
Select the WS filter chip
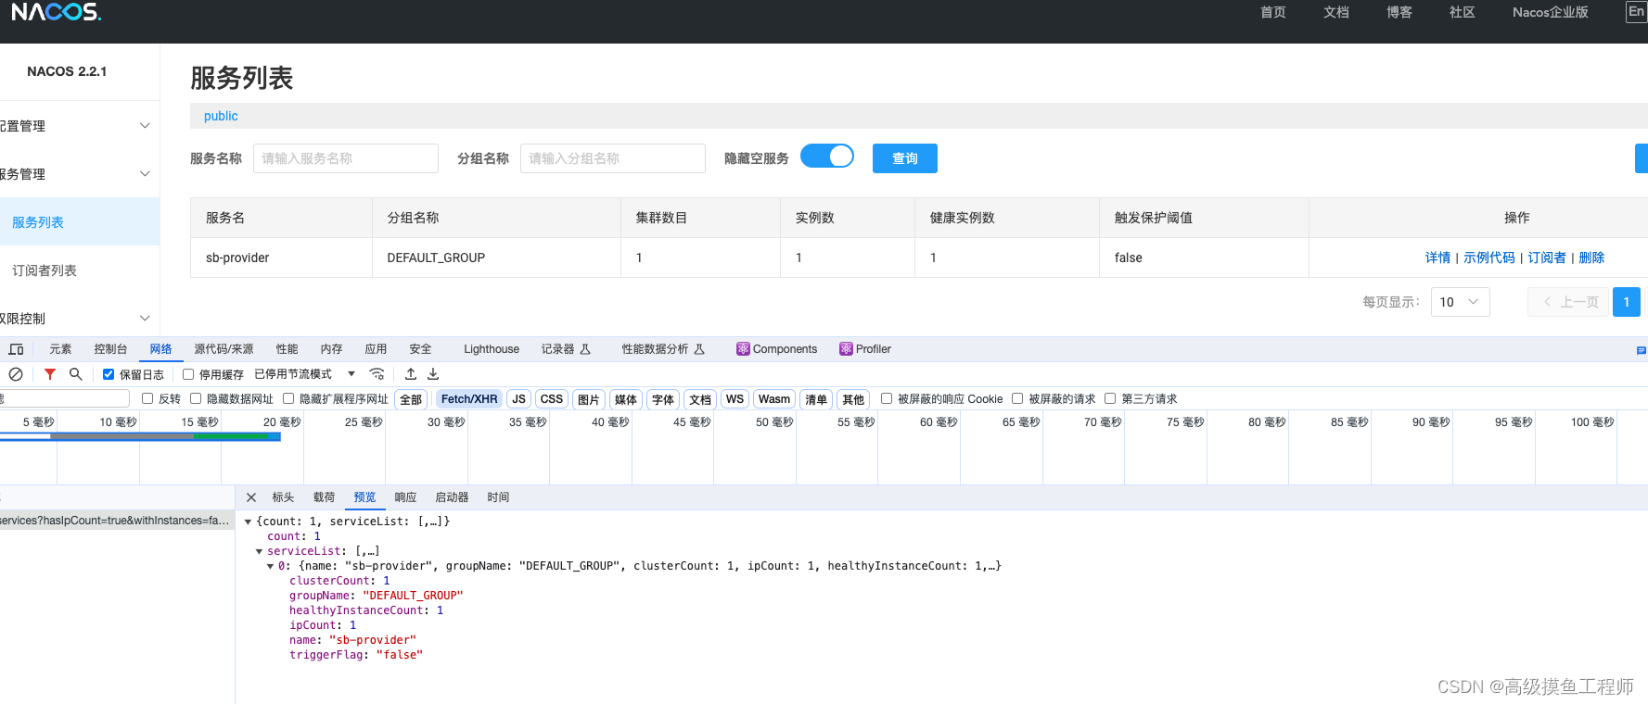(735, 399)
